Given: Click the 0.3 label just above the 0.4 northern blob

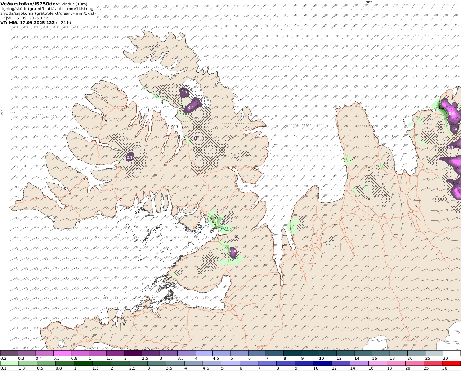Looking at the screenshot, I should point(184,92).
